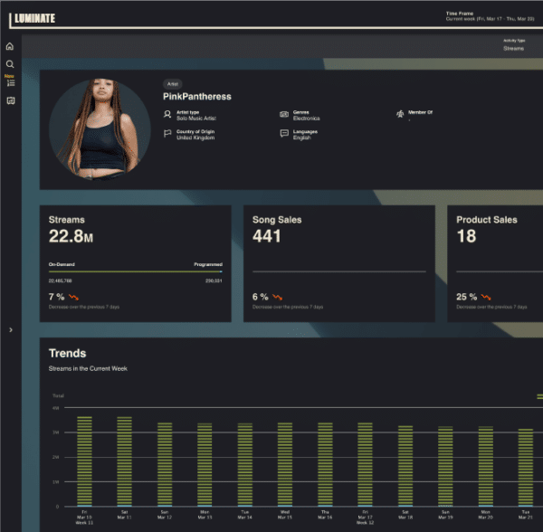This screenshot has width=543, height=532.
Task: Expand the collapsed left sidebar chevron
Action: (10, 330)
